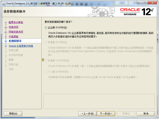Click the 数据库版本 current step bullet
159x119 pixels.
pyautogui.click(x=6, y=41)
